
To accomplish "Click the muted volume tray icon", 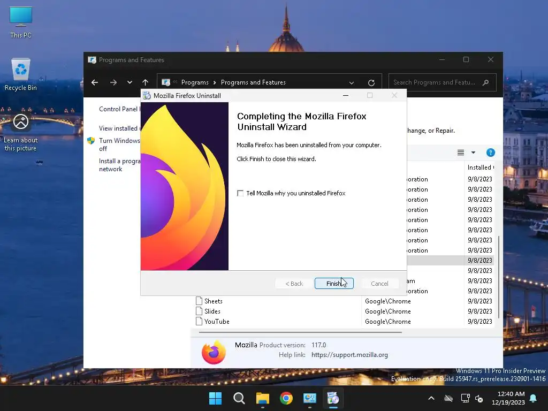I will coord(479,398).
